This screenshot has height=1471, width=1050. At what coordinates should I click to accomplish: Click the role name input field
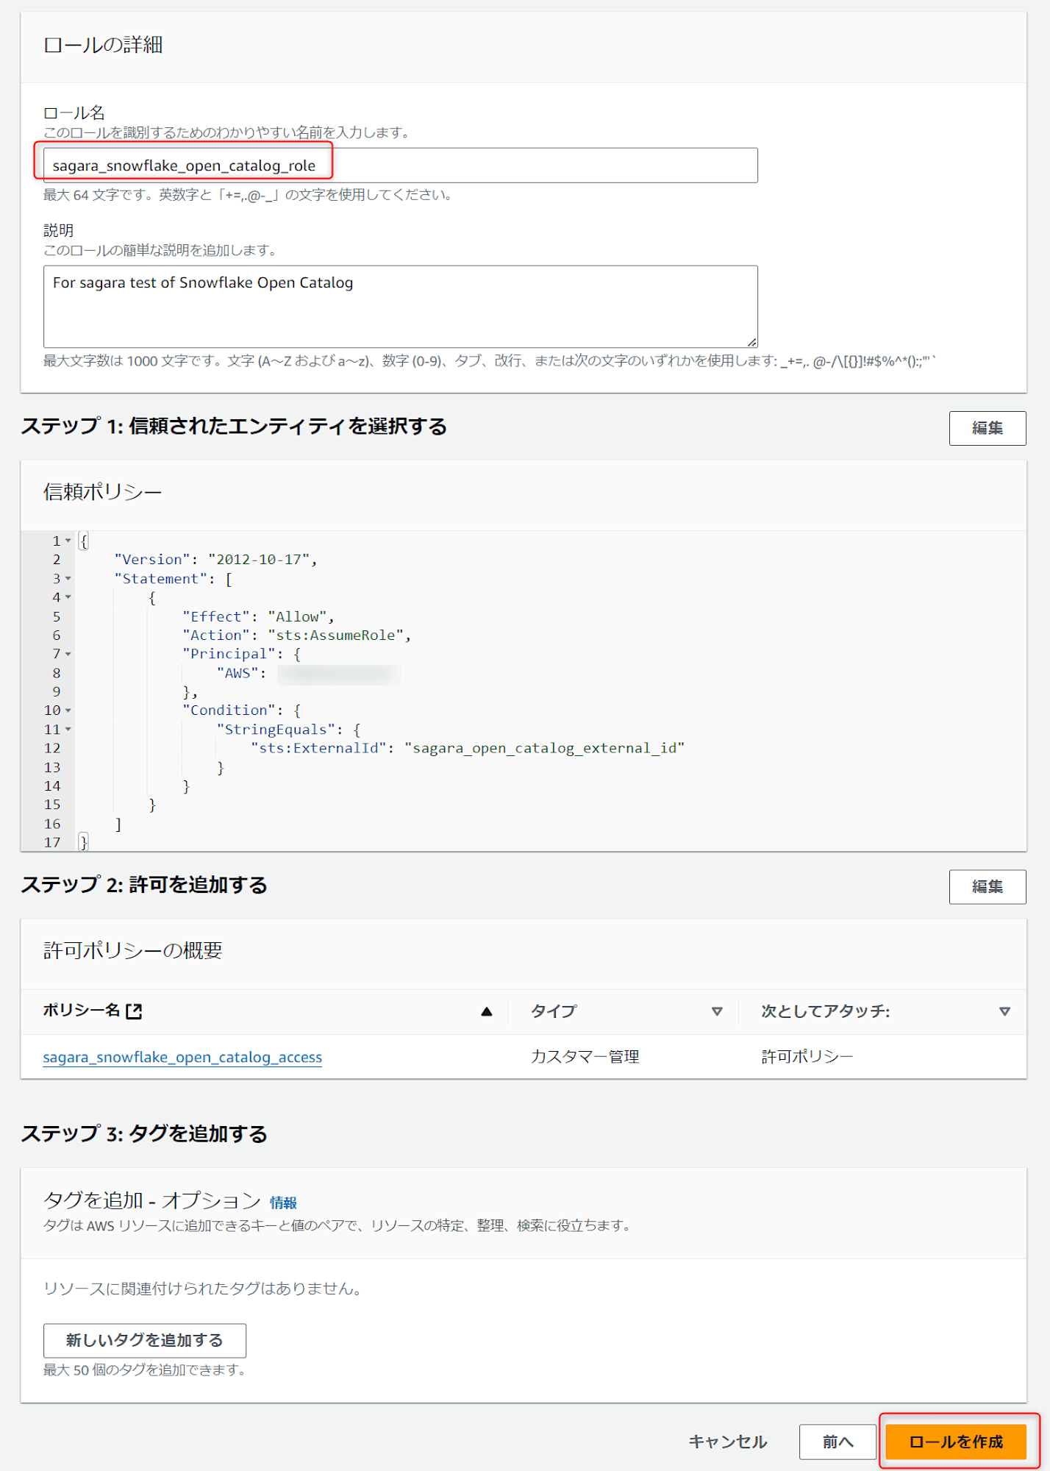click(x=400, y=165)
